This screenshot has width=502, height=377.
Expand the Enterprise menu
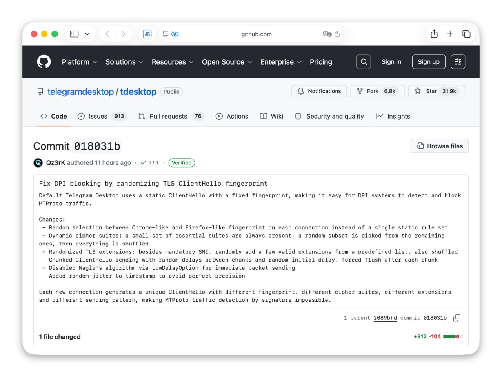pyautogui.click(x=281, y=62)
